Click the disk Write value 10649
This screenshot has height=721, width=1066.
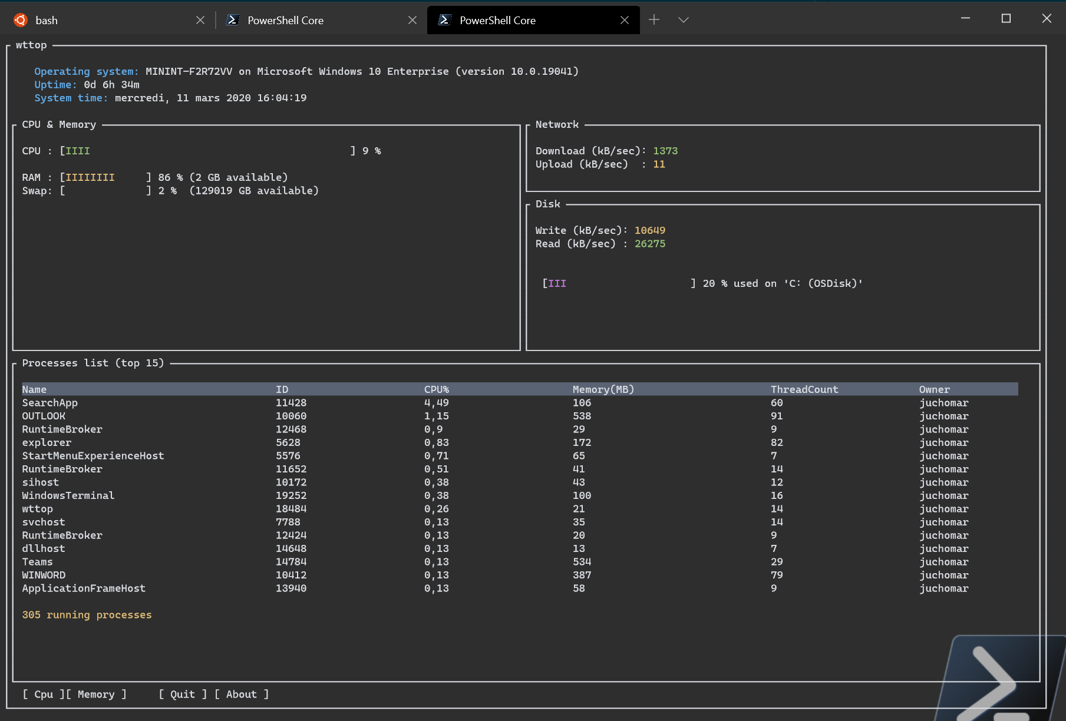[650, 230]
